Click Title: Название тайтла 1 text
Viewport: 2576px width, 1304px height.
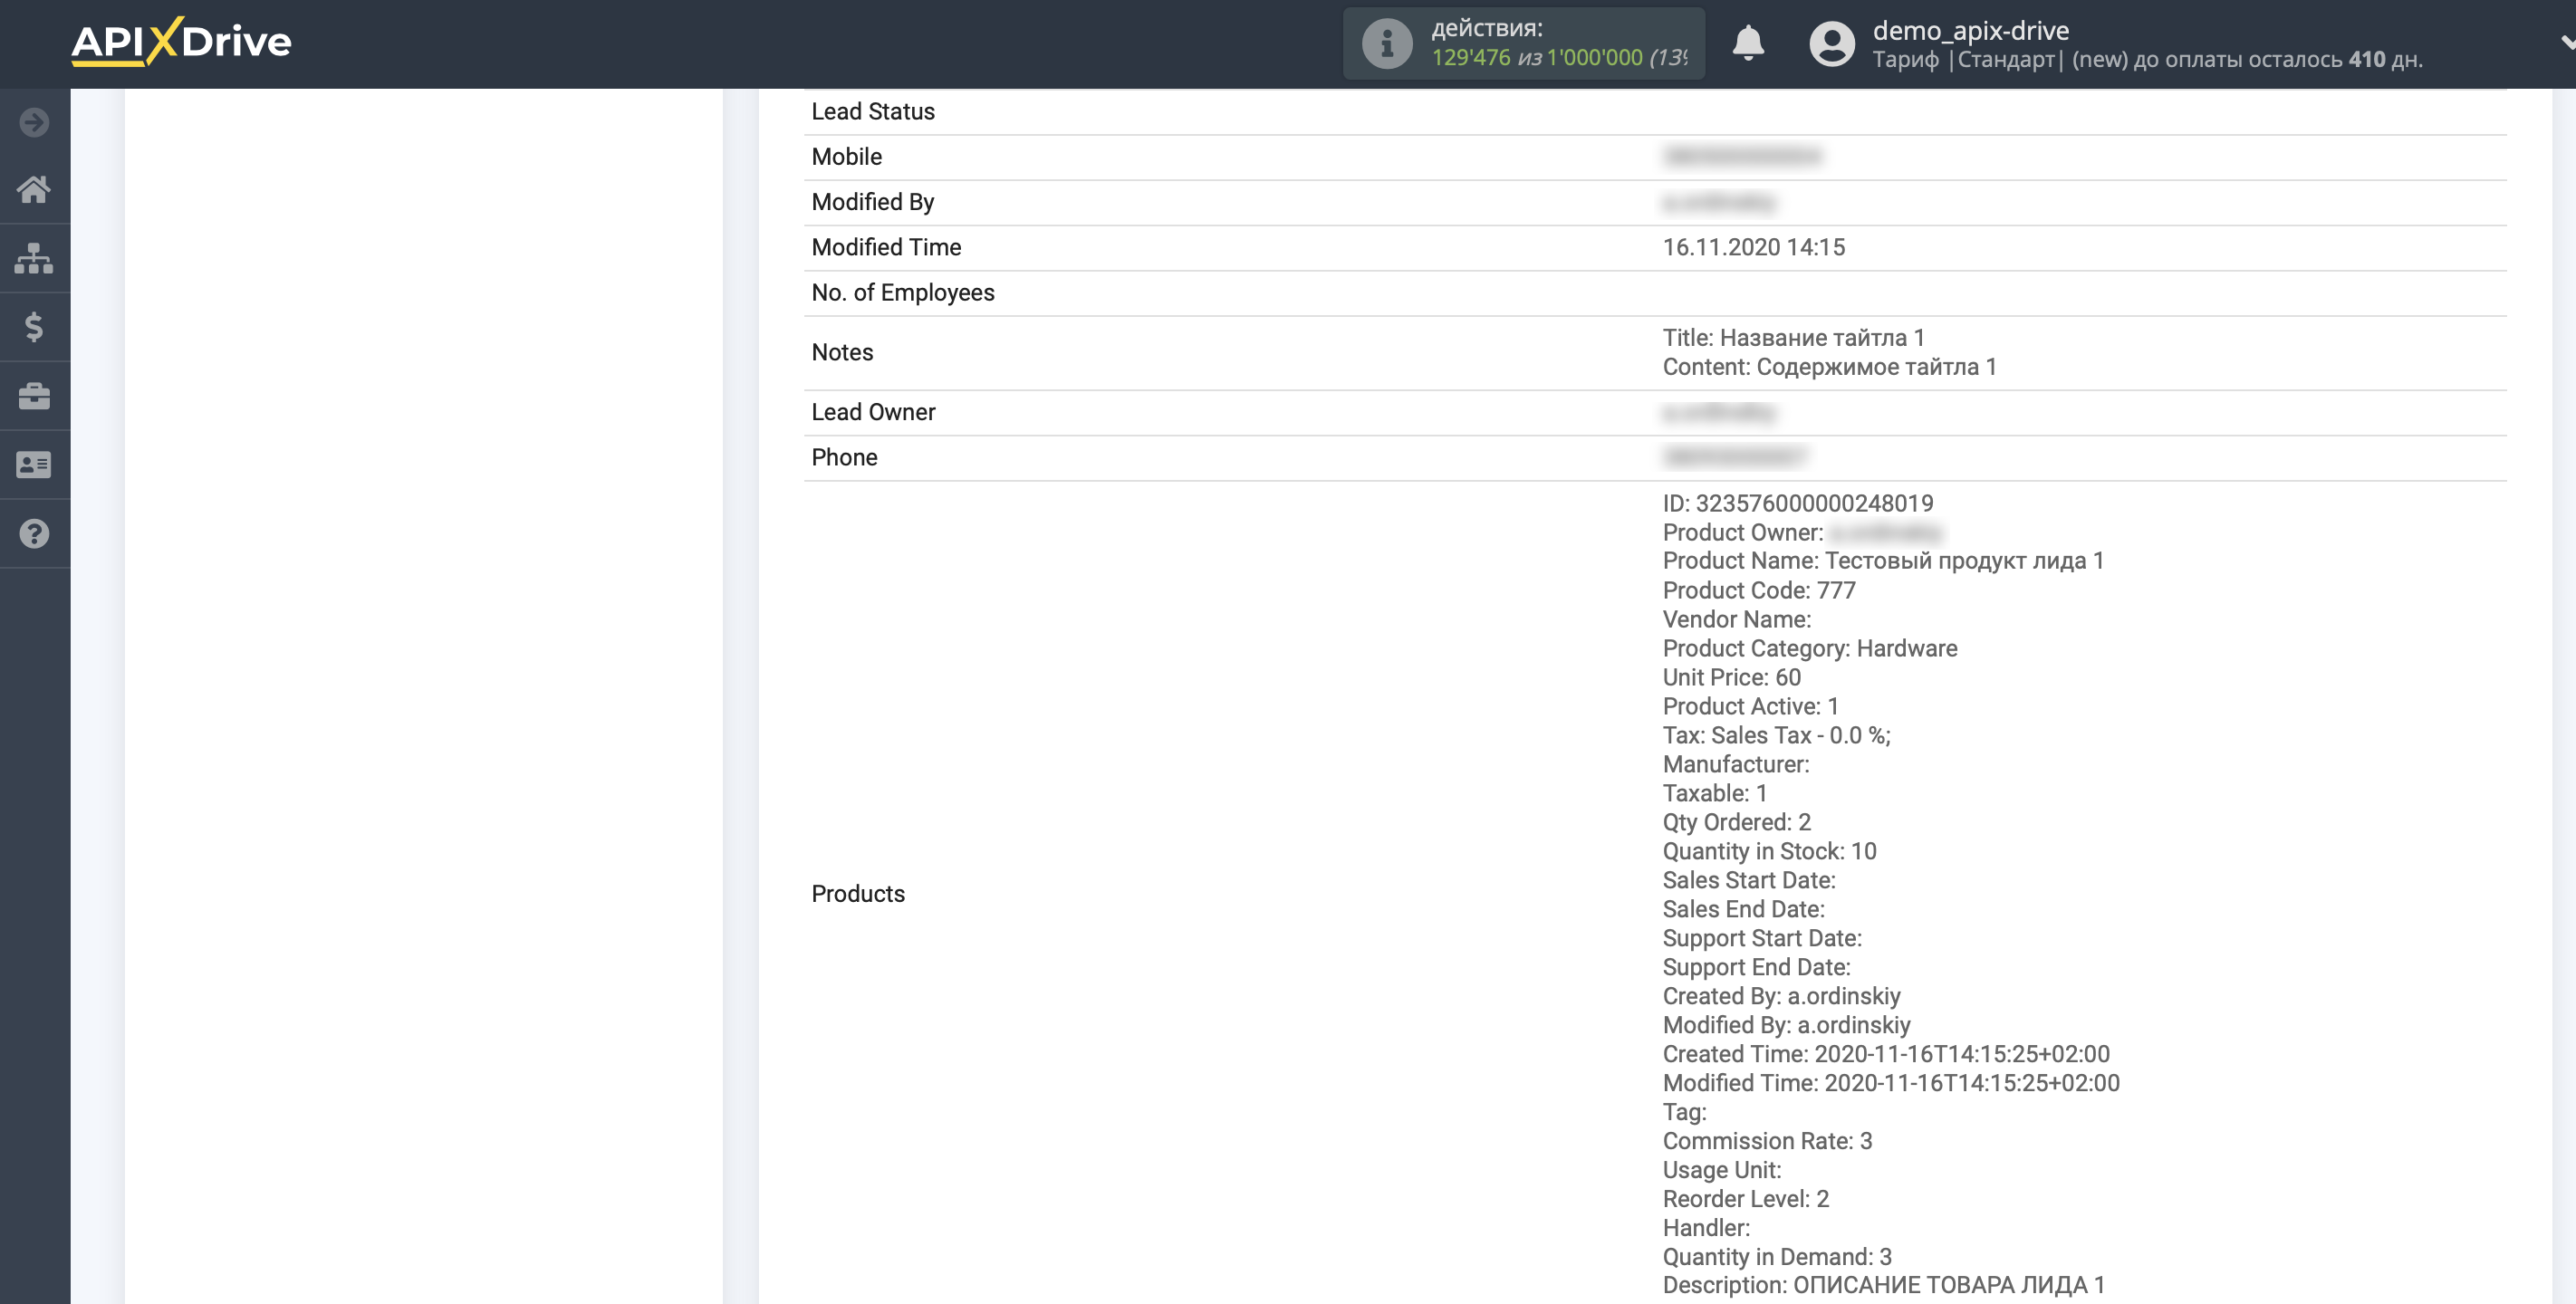click(x=1793, y=338)
